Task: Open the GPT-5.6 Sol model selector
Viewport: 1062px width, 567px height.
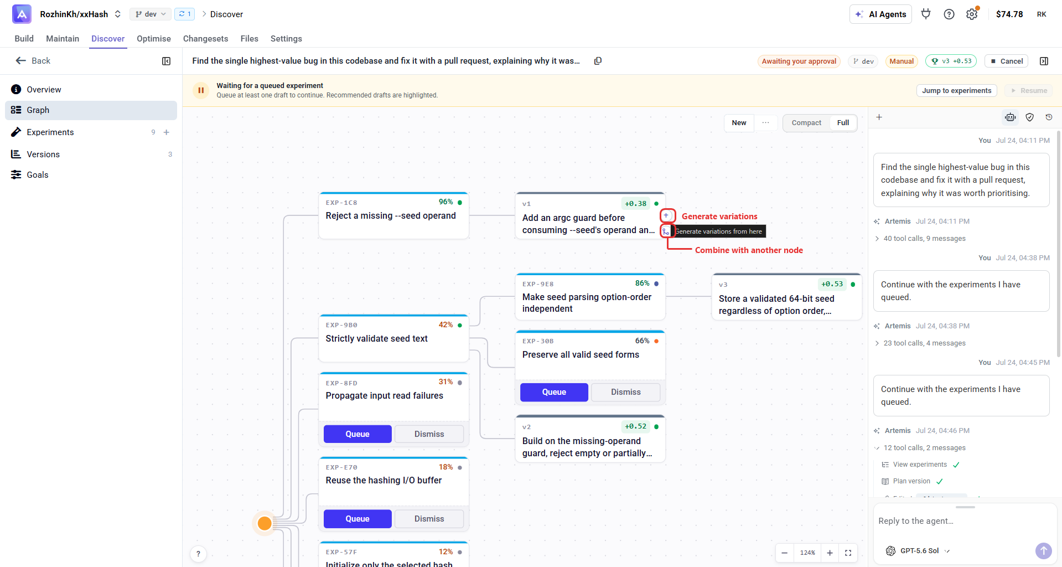Action: tap(918, 551)
